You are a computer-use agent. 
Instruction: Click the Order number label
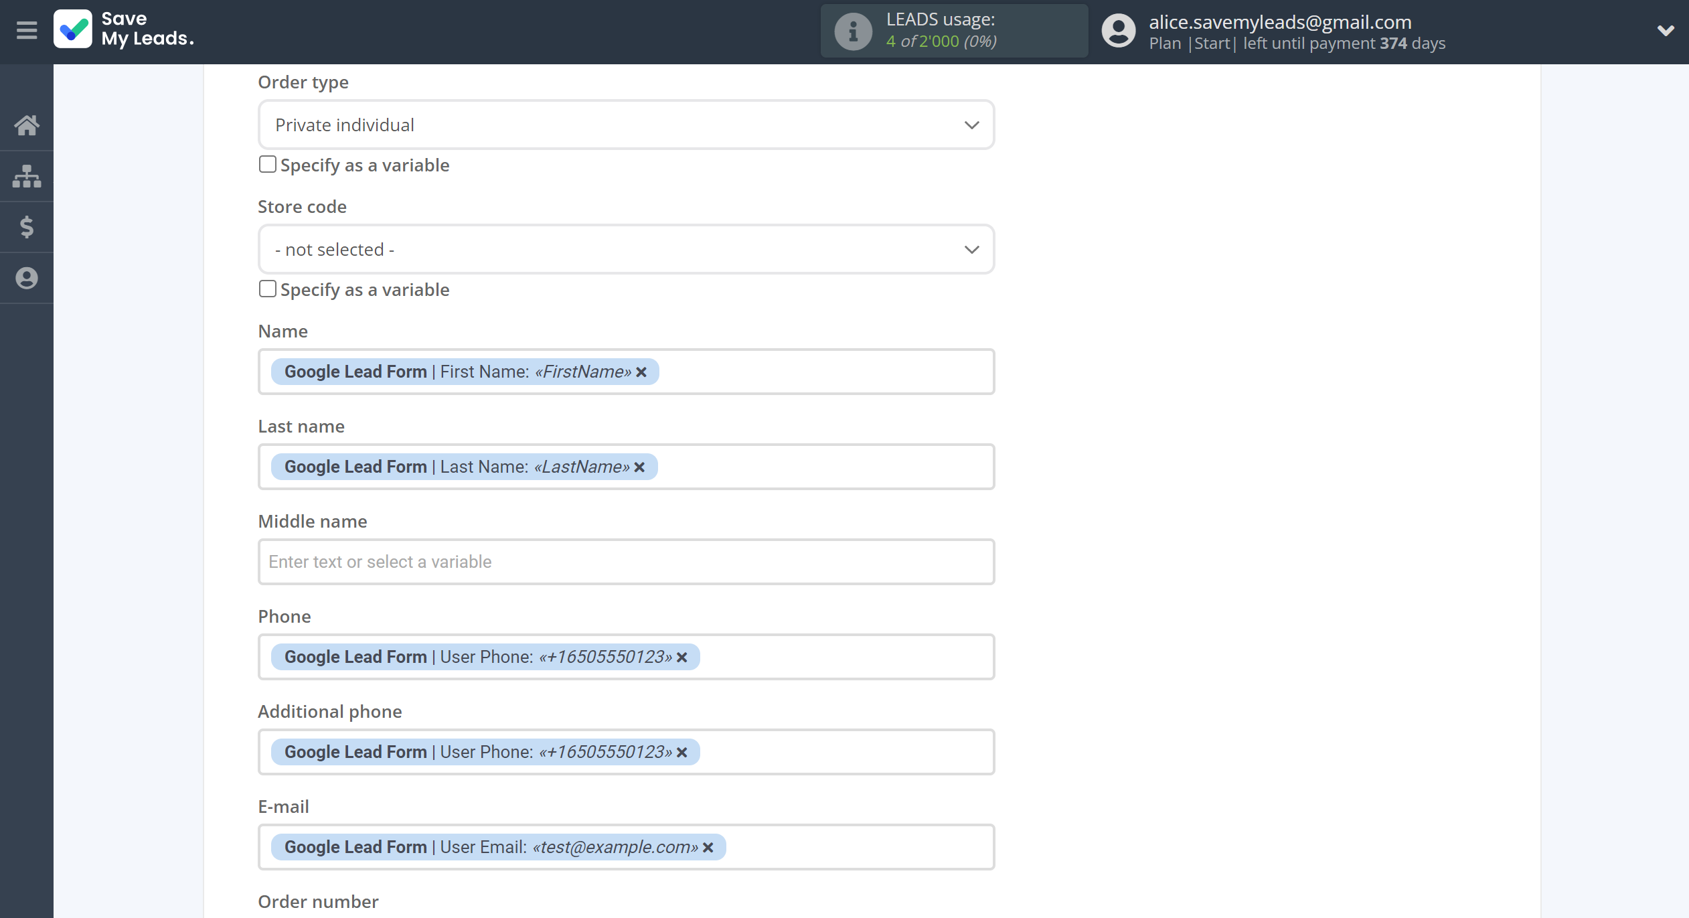coord(318,902)
